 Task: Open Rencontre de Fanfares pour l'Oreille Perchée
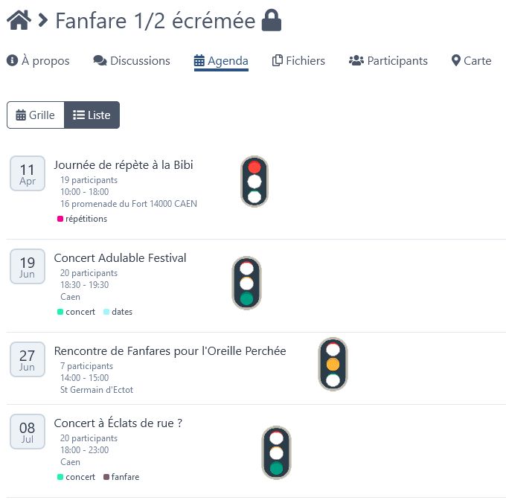coord(170,351)
